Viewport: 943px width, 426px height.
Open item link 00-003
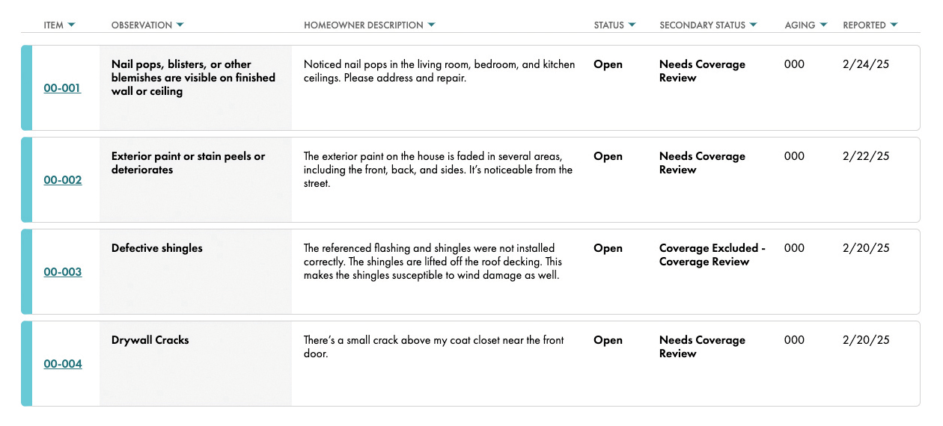pos(63,272)
